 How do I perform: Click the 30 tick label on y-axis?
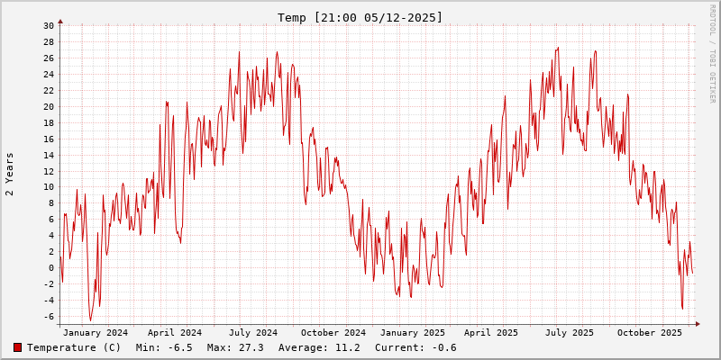[x=48, y=25]
